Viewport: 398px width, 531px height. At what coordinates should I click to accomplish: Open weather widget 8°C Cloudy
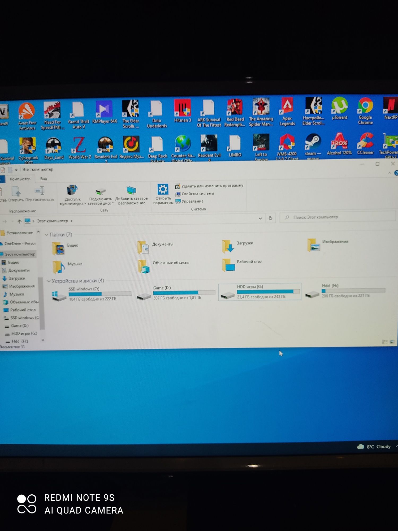(374, 447)
